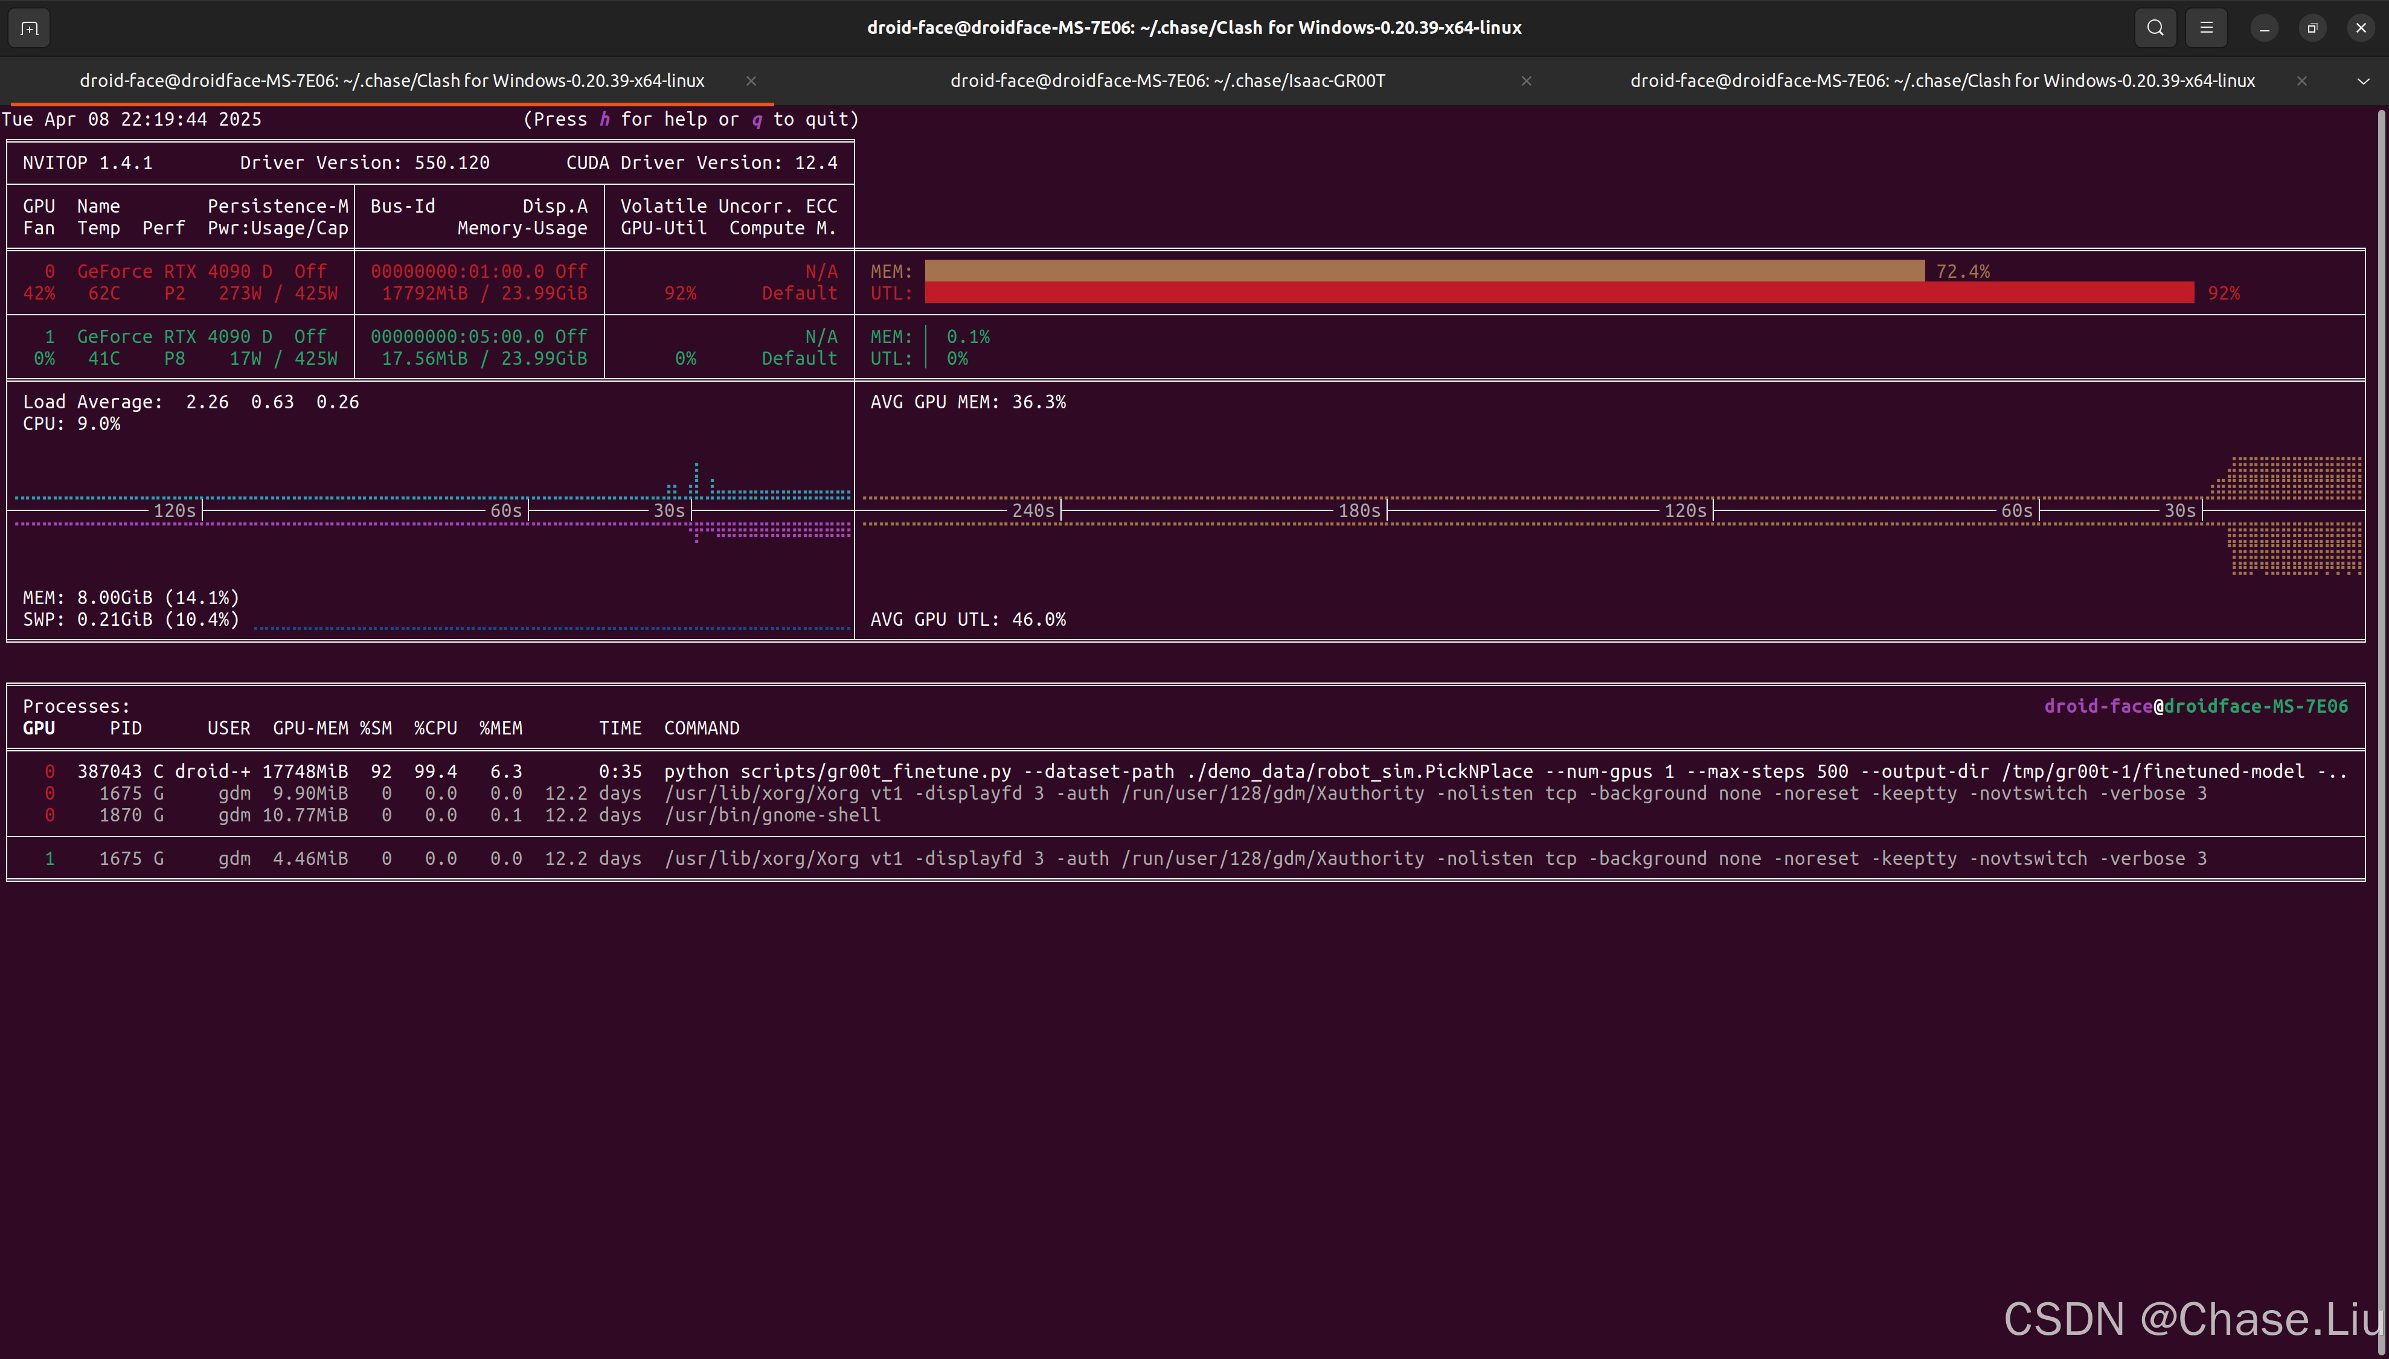Close the first Clash for Windows tab
This screenshot has width=2389, height=1359.
[x=751, y=81]
